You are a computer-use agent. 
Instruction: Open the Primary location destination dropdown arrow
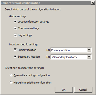[x=89, y=50]
